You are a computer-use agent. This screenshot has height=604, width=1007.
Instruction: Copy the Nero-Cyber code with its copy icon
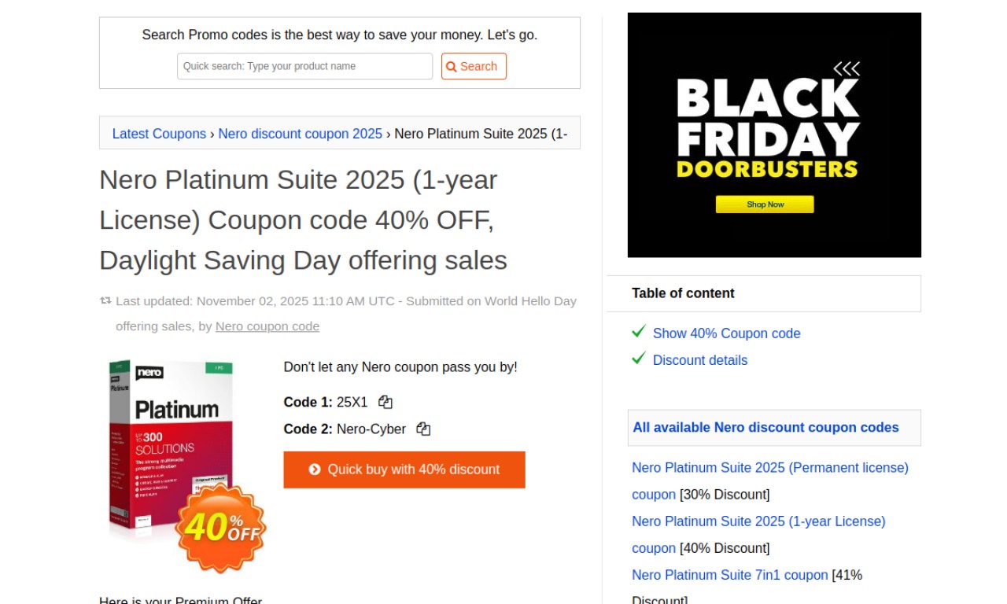(423, 429)
